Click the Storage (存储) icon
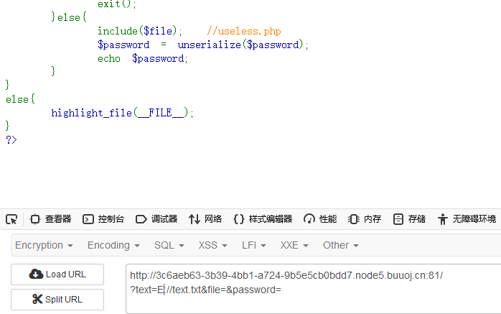This screenshot has width=501, height=314. click(x=398, y=219)
